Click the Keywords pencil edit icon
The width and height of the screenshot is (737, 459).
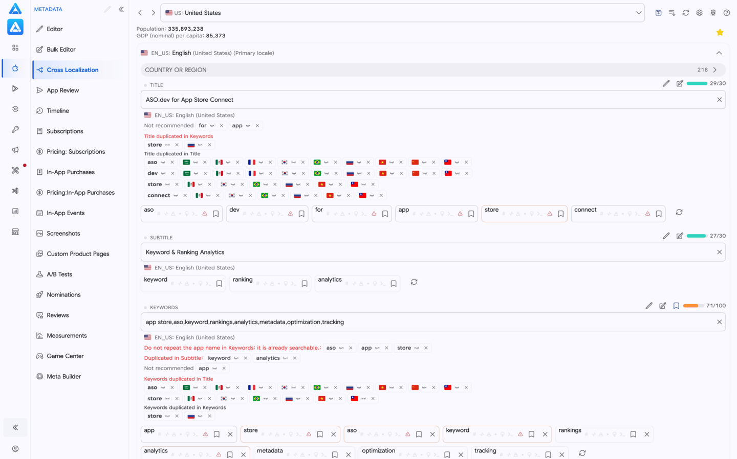pyautogui.click(x=649, y=306)
